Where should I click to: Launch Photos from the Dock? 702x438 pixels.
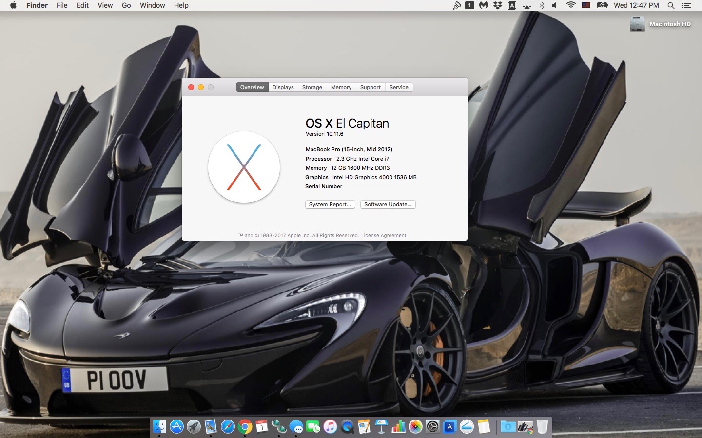(415, 427)
